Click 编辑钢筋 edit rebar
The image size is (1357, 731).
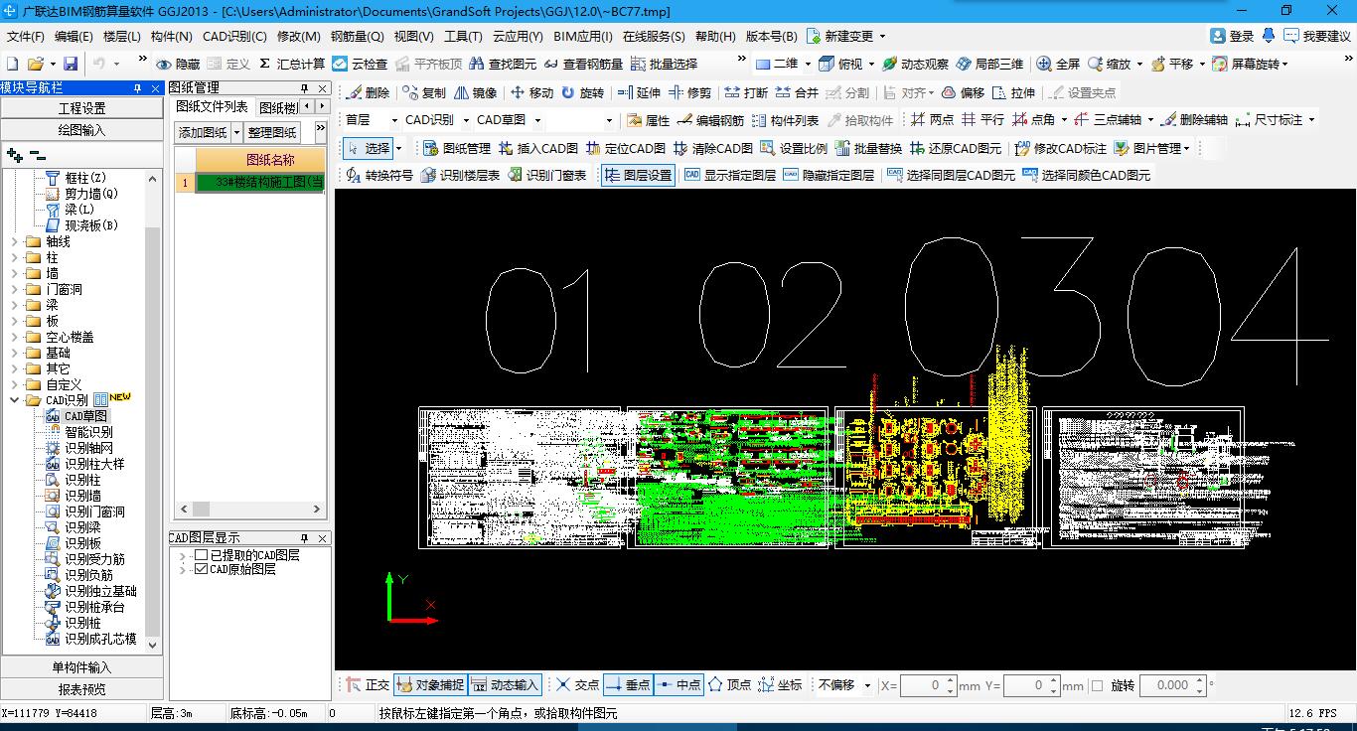709,120
